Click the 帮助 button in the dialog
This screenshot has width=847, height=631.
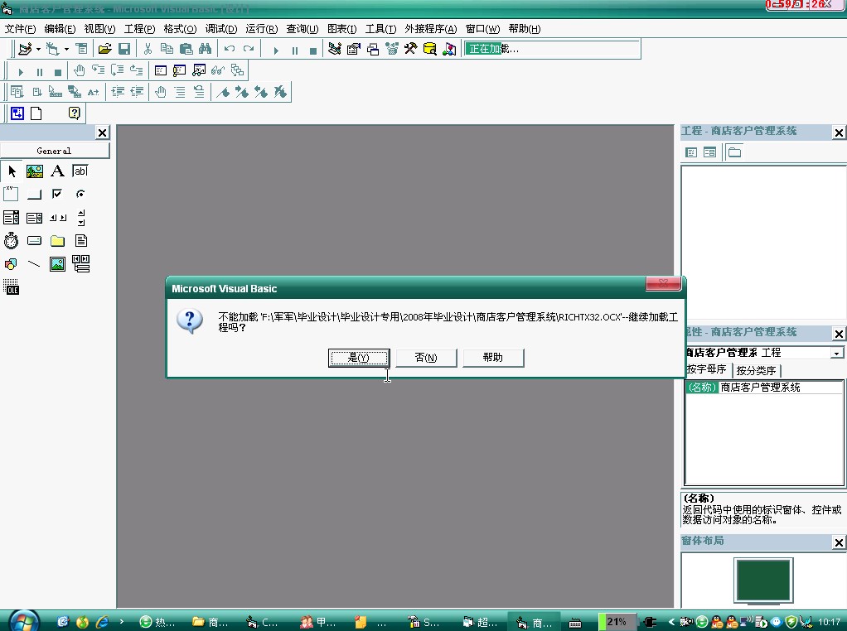[492, 358]
